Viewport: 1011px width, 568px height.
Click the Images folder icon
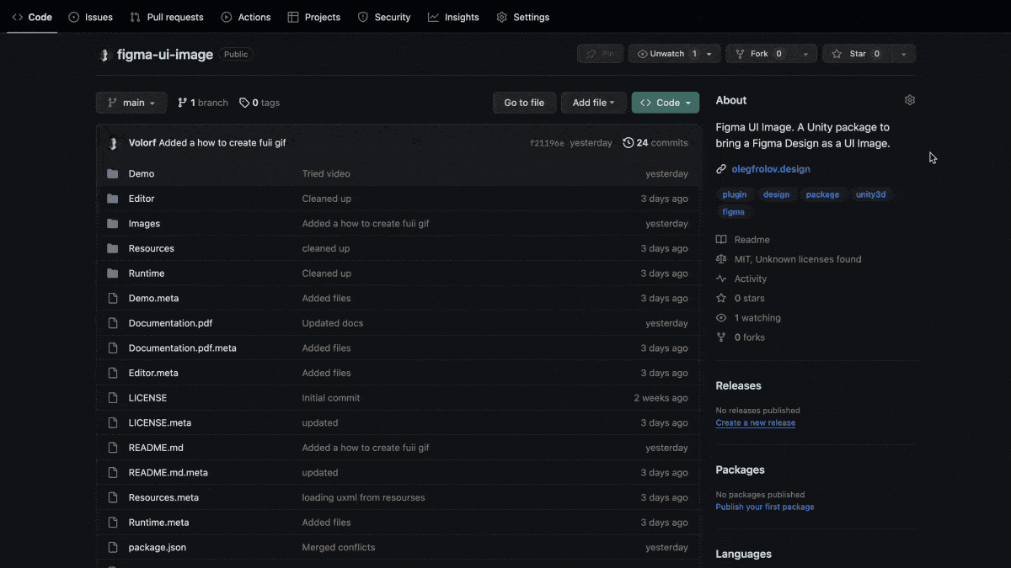point(113,224)
